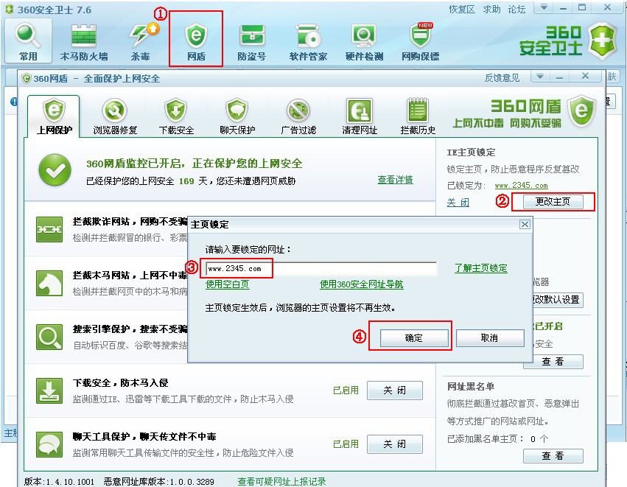Click the 更改主页 button

coord(553,202)
